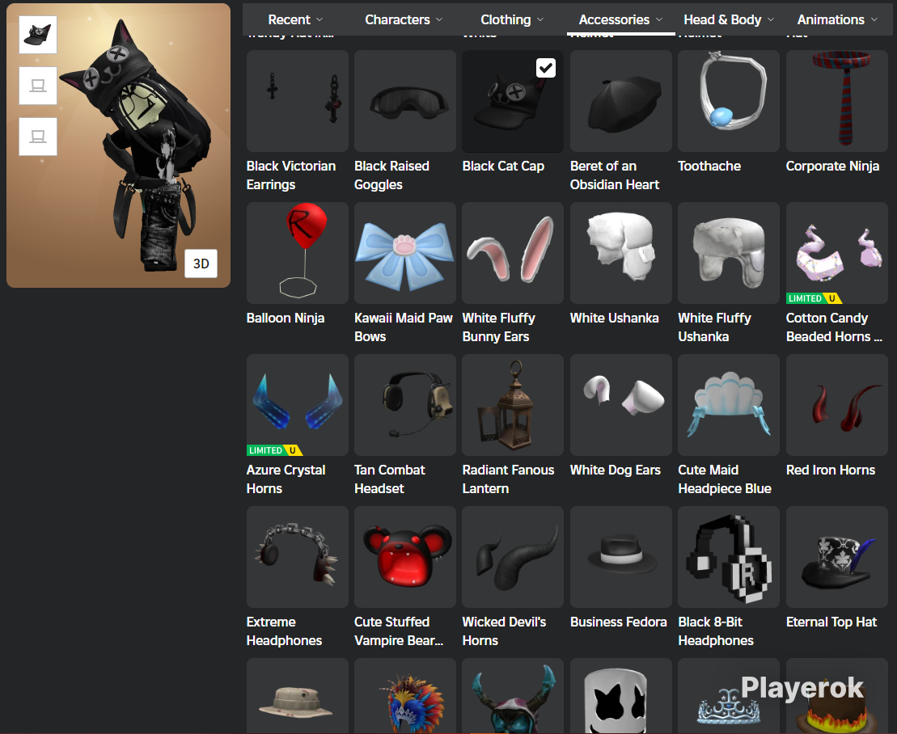Select the tan bucket hat item

[298, 696]
